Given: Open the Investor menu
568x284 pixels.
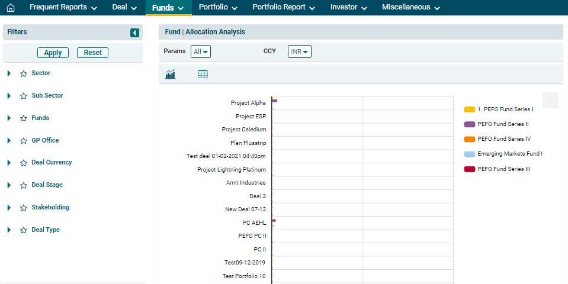Looking at the screenshot, I should pyautogui.click(x=348, y=8).
